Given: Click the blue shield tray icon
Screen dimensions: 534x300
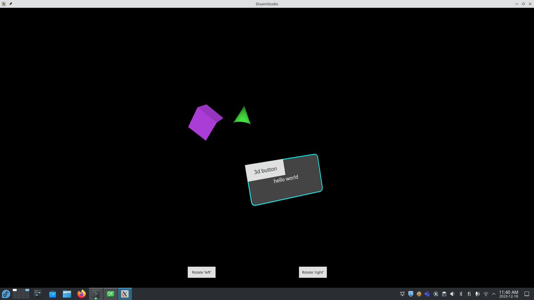Looking at the screenshot, I should (411, 294).
